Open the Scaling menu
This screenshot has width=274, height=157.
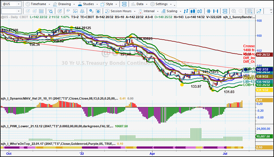(x=169, y=11)
